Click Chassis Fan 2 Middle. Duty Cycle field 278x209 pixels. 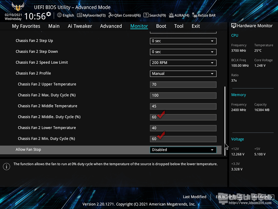183,117
